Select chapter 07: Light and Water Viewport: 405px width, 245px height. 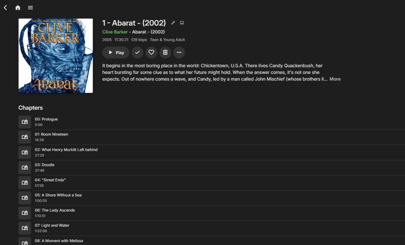(x=220, y=228)
